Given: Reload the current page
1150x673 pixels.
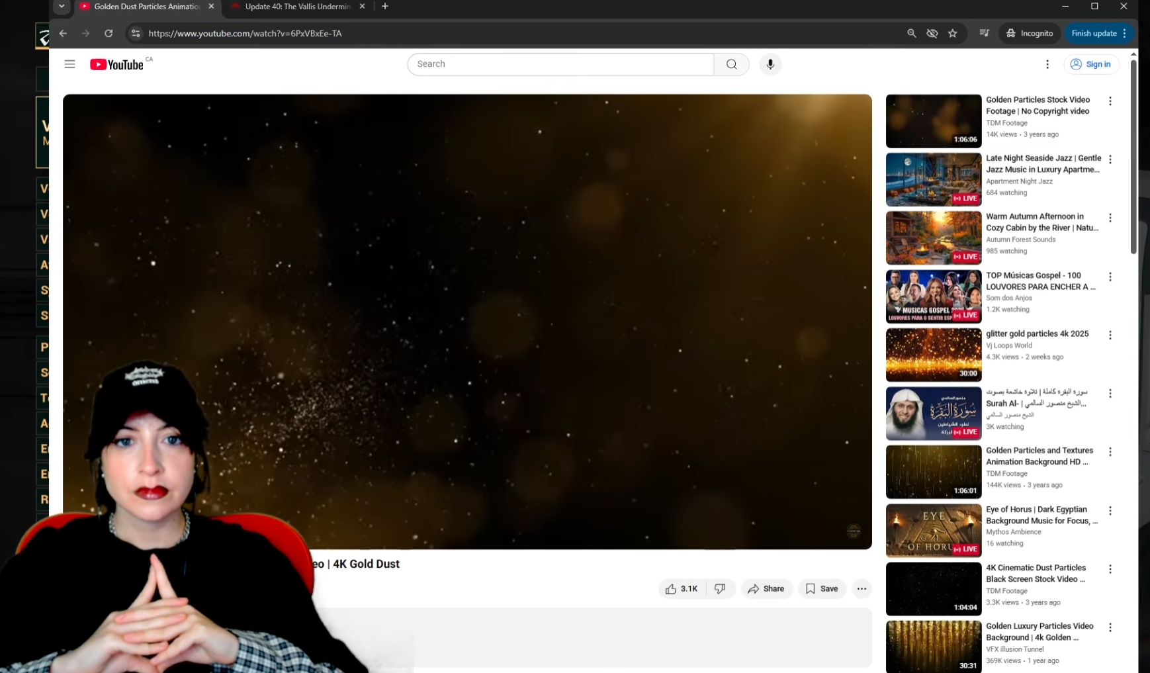Looking at the screenshot, I should (x=109, y=33).
